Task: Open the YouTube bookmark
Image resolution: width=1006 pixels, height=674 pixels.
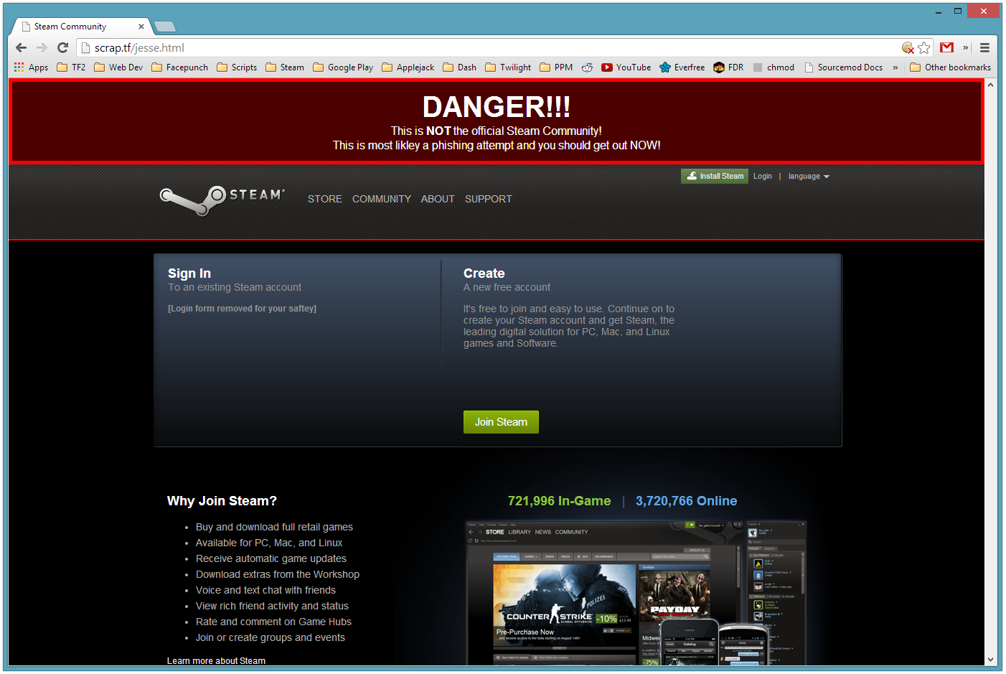Action: click(626, 67)
